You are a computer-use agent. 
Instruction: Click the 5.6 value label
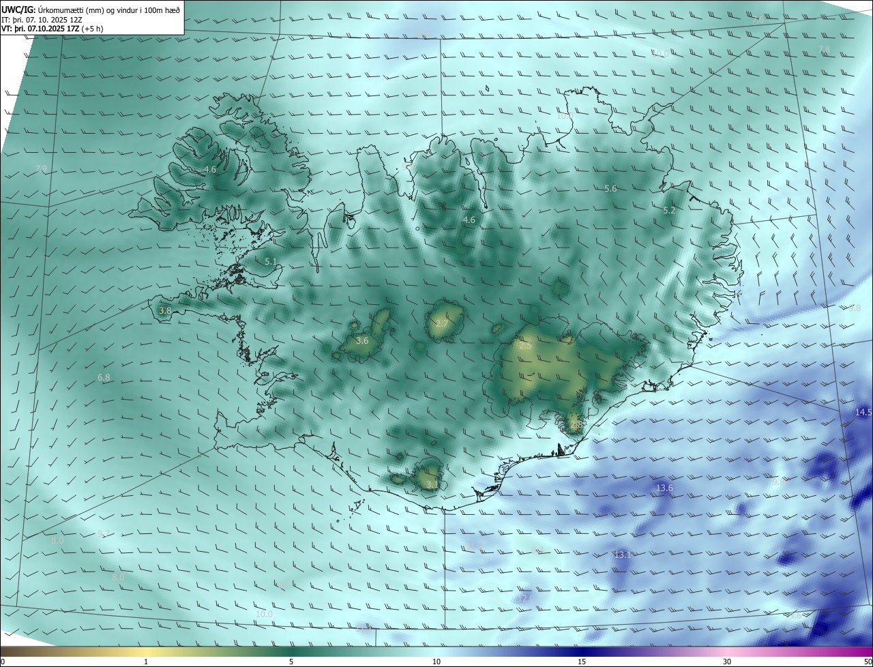[610, 189]
